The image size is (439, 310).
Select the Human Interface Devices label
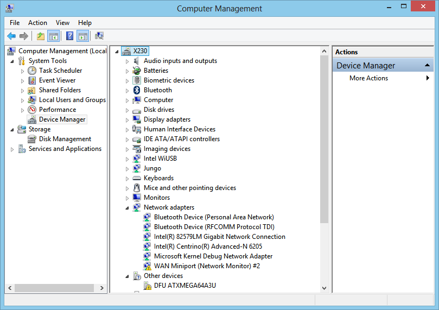[x=180, y=129]
